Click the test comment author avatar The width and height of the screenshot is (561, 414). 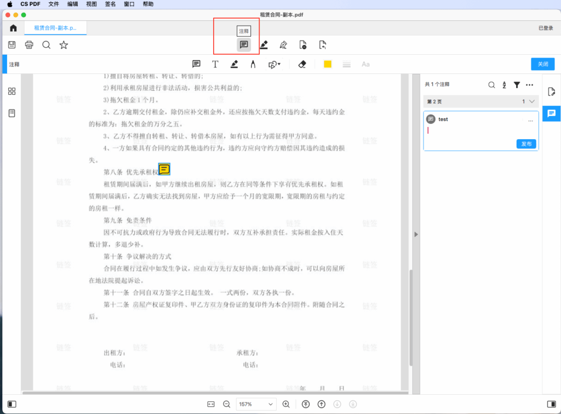click(x=431, y=119)
